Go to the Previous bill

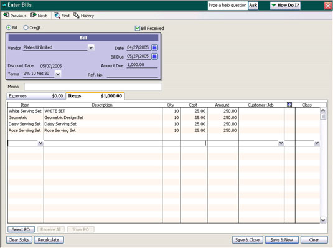click(x=15, y=16)
